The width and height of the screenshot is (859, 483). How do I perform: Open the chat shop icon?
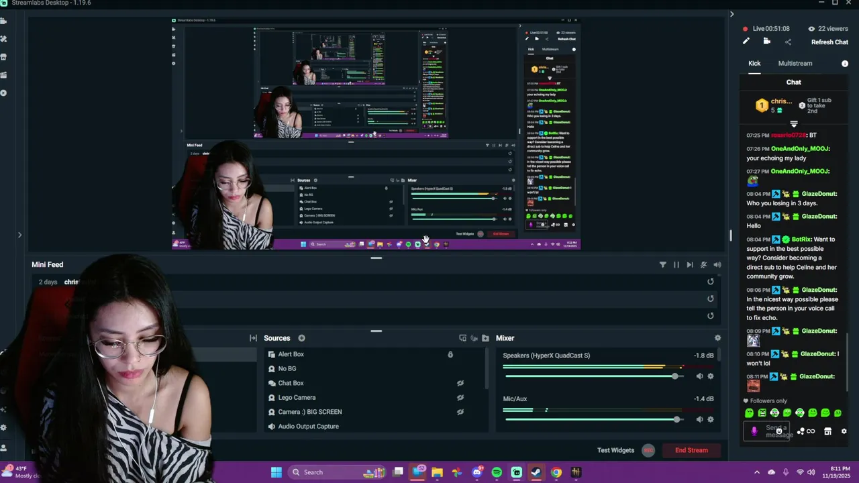click(827, 431)
